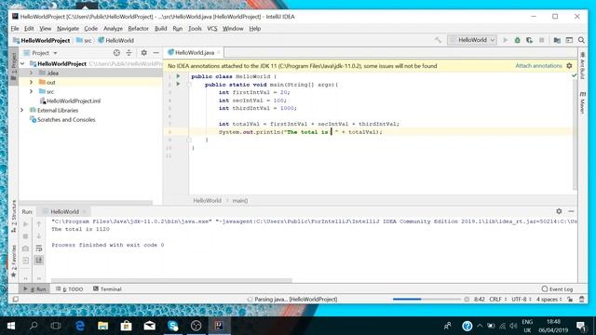Click the Run console horizontal scrollbar
This screenshot has height=335, width=596.
pyautogui.click(x=171, y=281)
